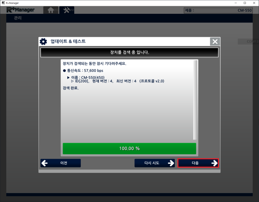The height and width of the screenshot is (202, 259).
Task: Click the R+ Manager logo
Action: [x=20, y=10]
